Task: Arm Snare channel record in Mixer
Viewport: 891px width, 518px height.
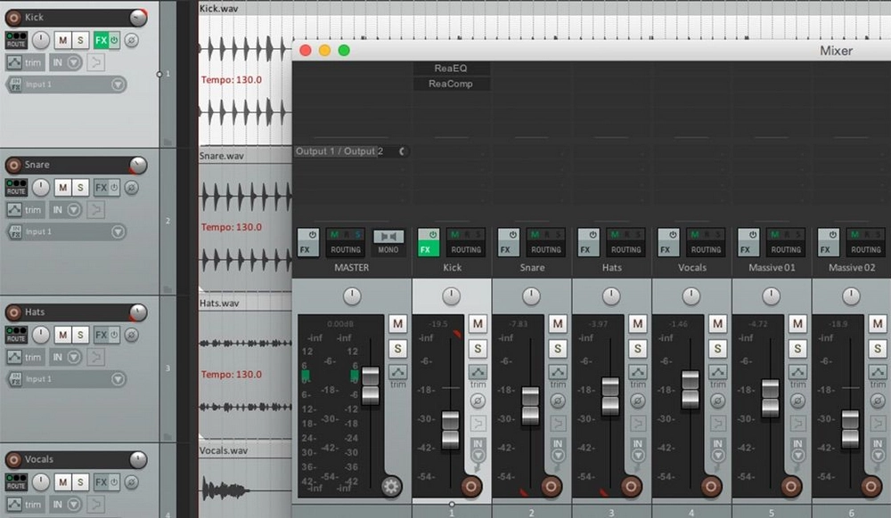Action: pyautogui.click(x=551, y=486)
